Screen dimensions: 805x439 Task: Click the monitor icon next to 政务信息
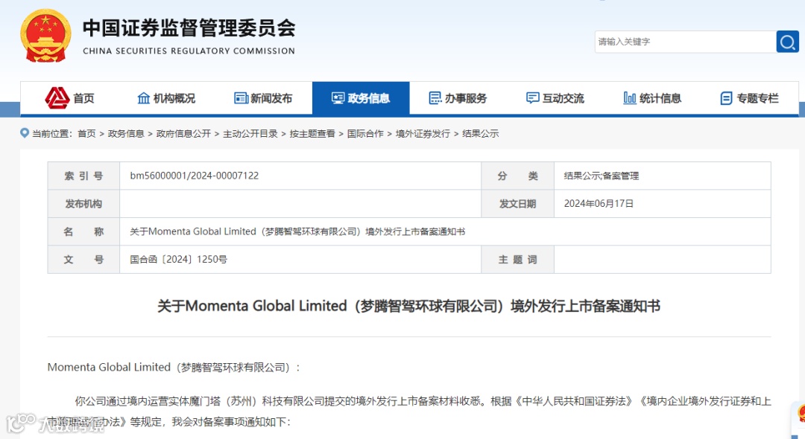338,97
